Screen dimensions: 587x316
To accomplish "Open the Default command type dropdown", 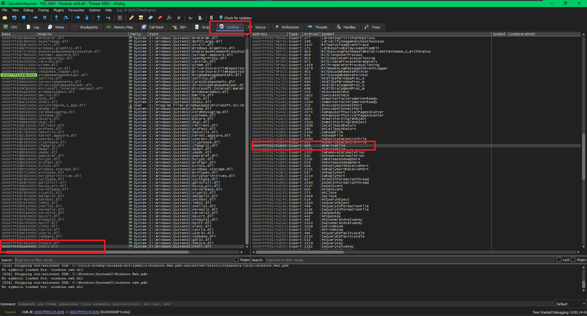I will point(570,304).
